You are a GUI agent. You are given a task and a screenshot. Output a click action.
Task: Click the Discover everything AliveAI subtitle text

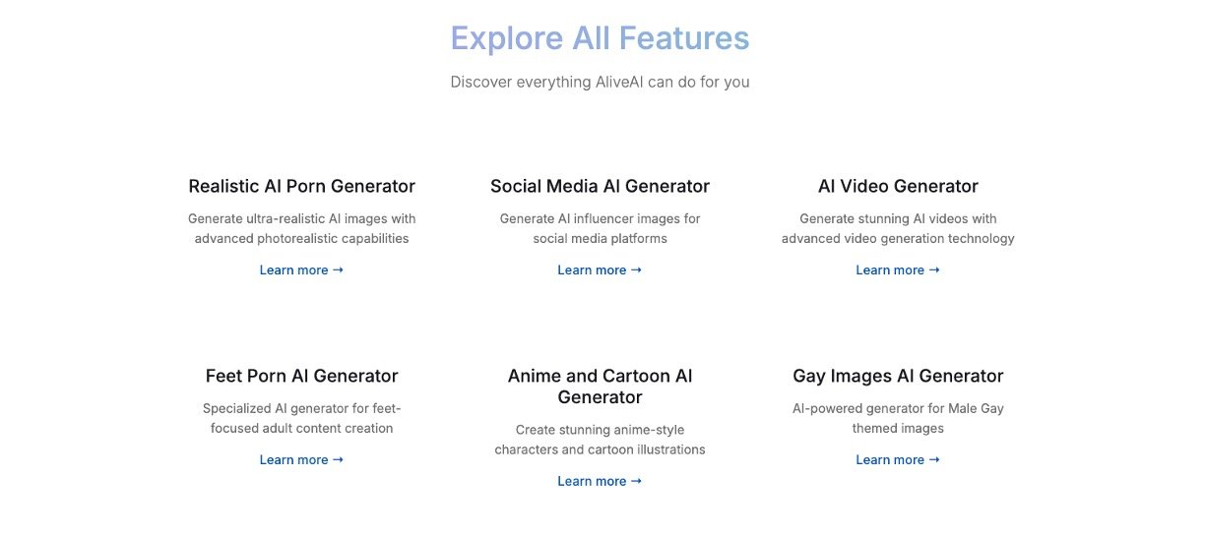[600, 83]
